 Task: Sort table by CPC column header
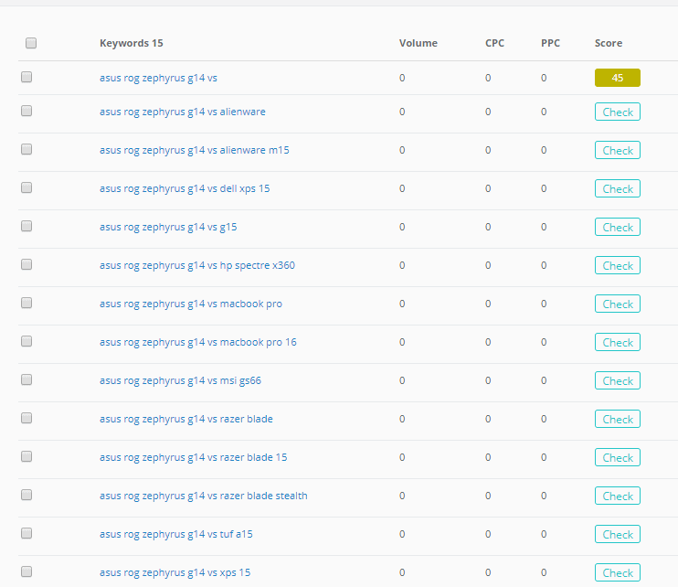pyautogui.click(x=494, y=43)
